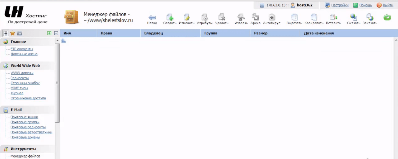Go up to the parent folder
The width and height of the screenshot is (398, 159).
[63, 41]
